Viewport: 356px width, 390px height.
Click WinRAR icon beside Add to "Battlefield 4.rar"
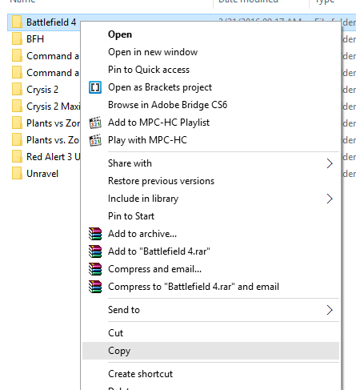[x=95, y=251]
